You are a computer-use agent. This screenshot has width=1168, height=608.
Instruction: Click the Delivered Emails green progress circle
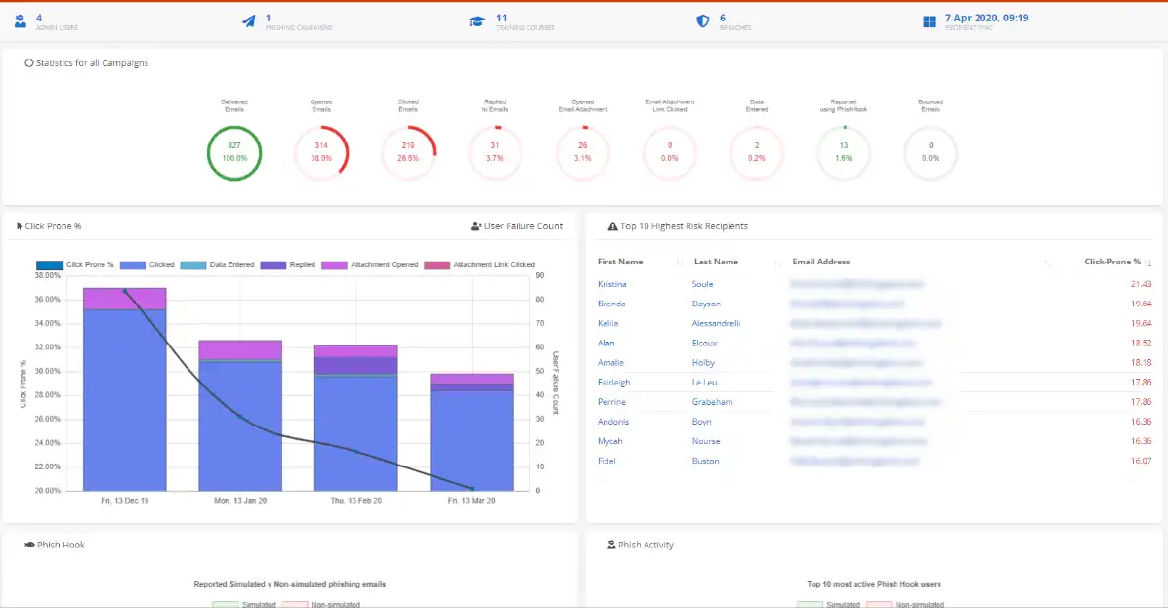point(234,152)
